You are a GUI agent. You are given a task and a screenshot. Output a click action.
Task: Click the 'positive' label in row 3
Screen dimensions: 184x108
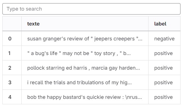163,83
